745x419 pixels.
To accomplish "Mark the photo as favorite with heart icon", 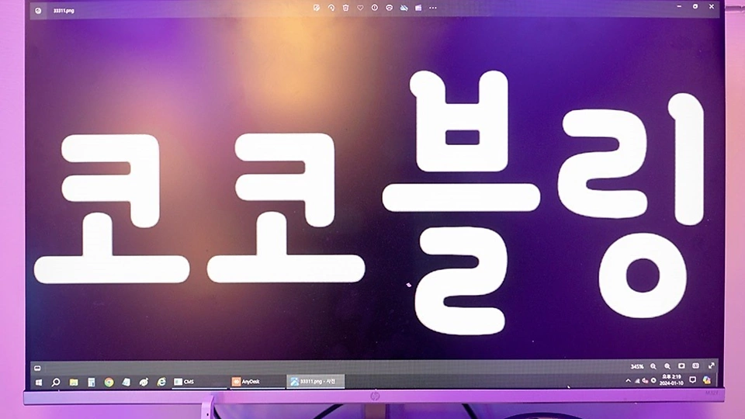I will [x=360, y=8].
